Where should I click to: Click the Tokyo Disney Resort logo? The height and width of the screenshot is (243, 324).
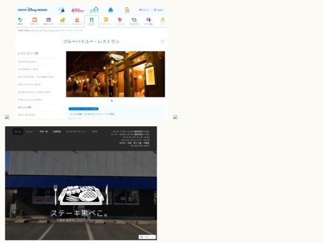[x=33, y=10]
